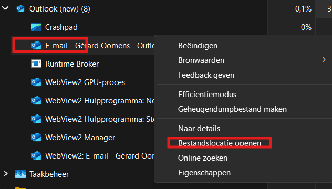Collapse the Outlook (new) process group

click(x=5, y=8)
